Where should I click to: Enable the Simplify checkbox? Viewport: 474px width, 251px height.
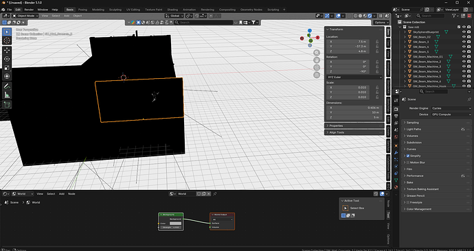pos(408,156)
